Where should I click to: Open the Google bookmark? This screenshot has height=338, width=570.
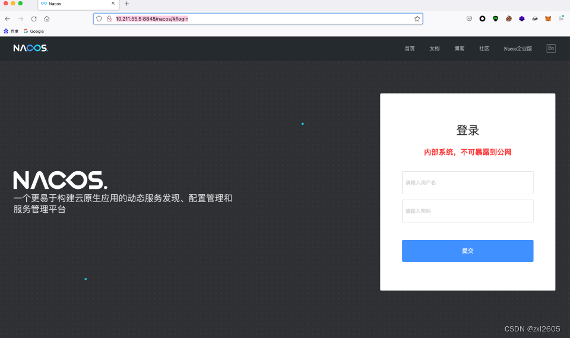coord(34,31)
